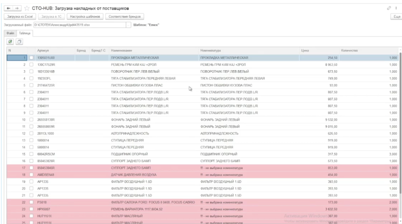Add this form to favorites with the star

pos(27,9)
